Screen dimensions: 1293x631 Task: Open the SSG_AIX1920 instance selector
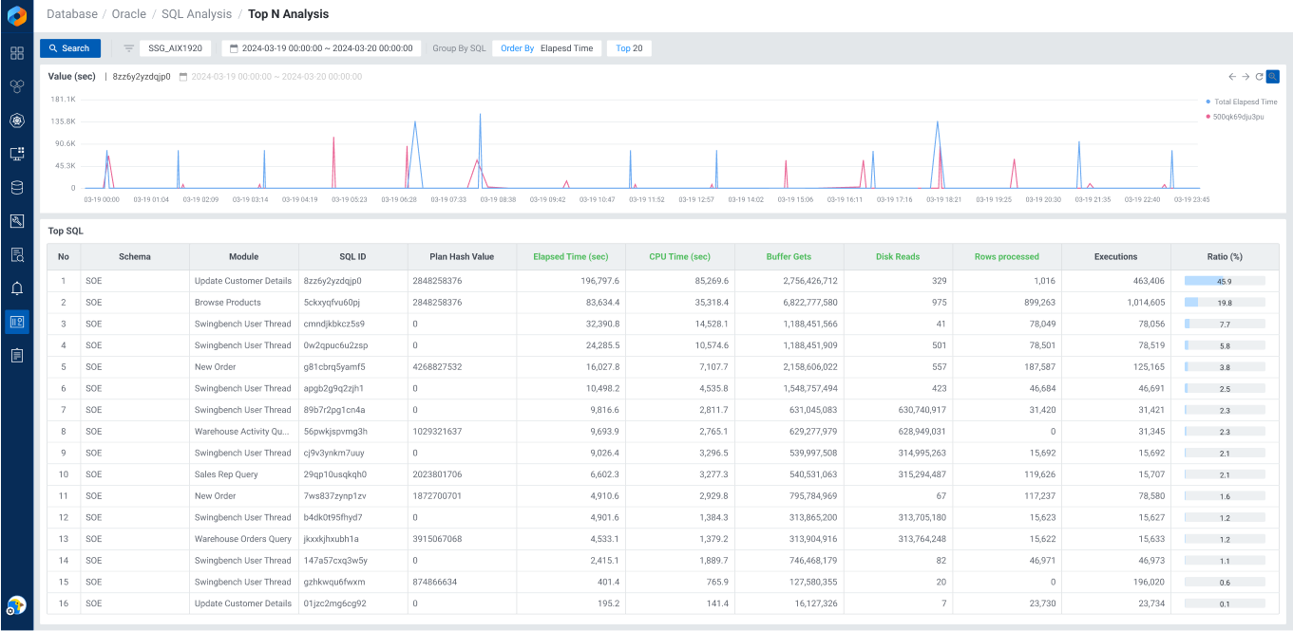(x=176, y=48)
